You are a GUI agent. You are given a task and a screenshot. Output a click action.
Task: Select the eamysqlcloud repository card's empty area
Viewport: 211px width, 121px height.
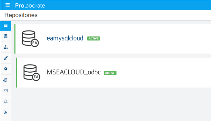pyautogui.click(x=155, y=38)
